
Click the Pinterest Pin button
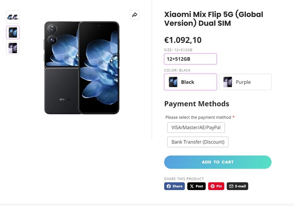216,186
